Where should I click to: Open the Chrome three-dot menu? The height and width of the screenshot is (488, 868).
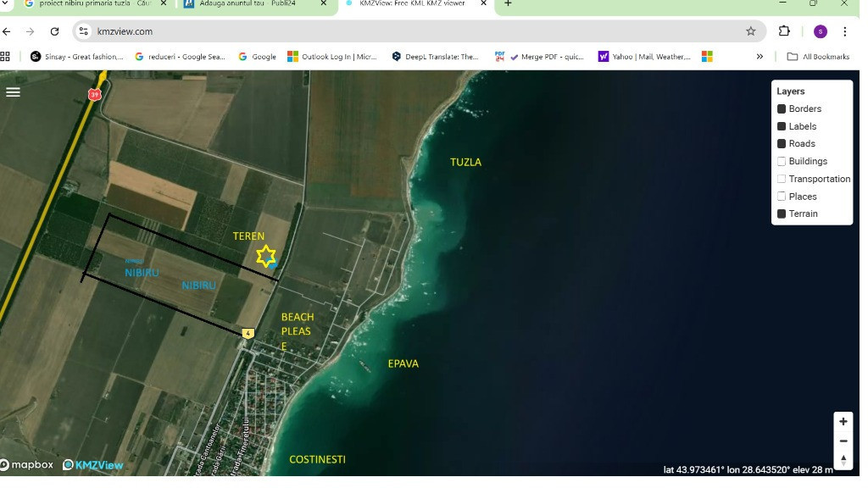[845, 30]
